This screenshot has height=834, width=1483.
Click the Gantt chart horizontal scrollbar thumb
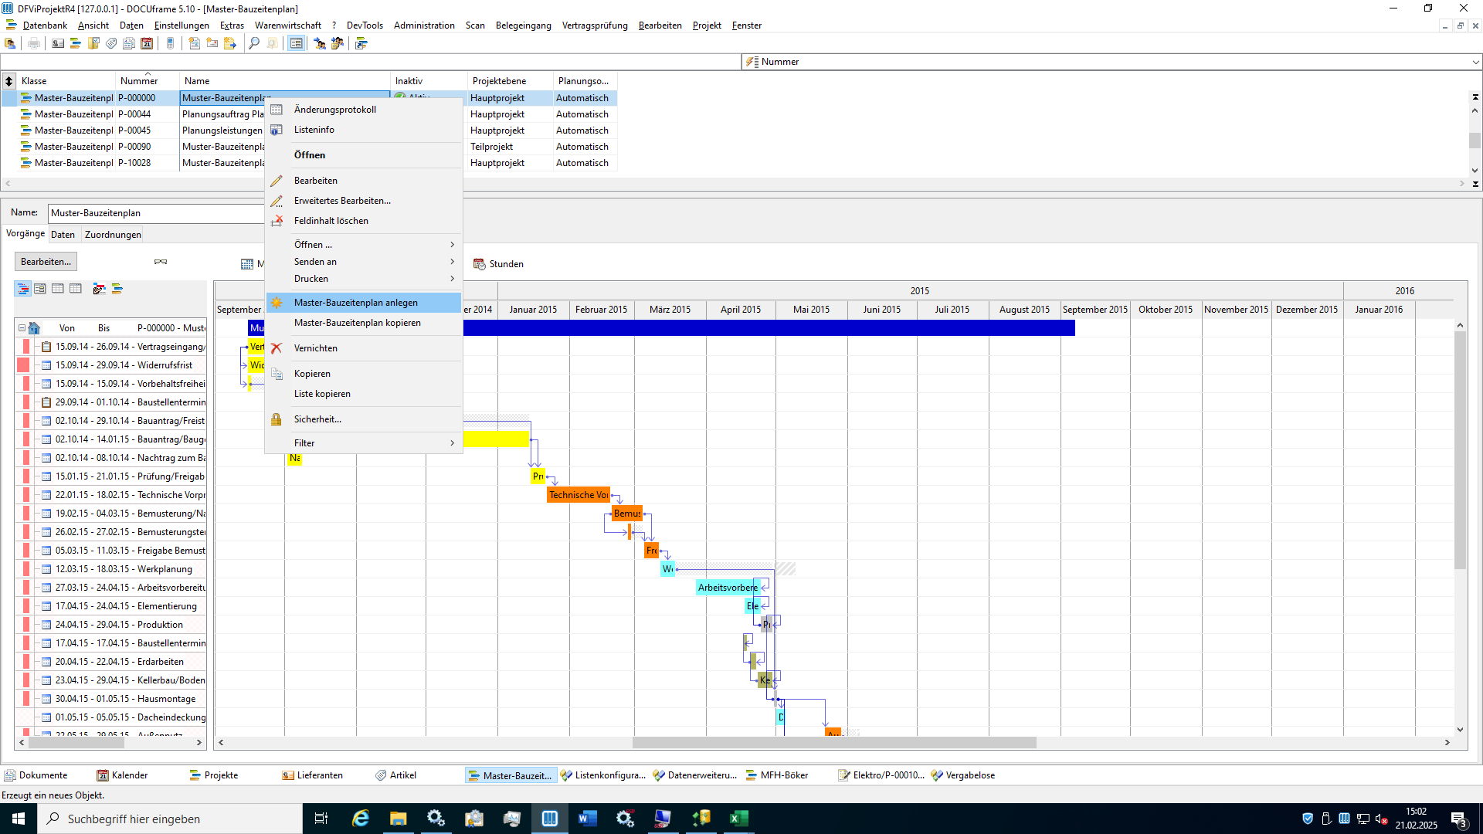point(834,743)
